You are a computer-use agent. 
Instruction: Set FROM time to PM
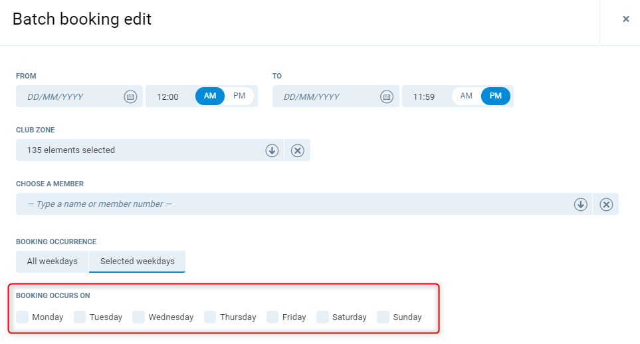pyautogui.click(x=239, y=96)
